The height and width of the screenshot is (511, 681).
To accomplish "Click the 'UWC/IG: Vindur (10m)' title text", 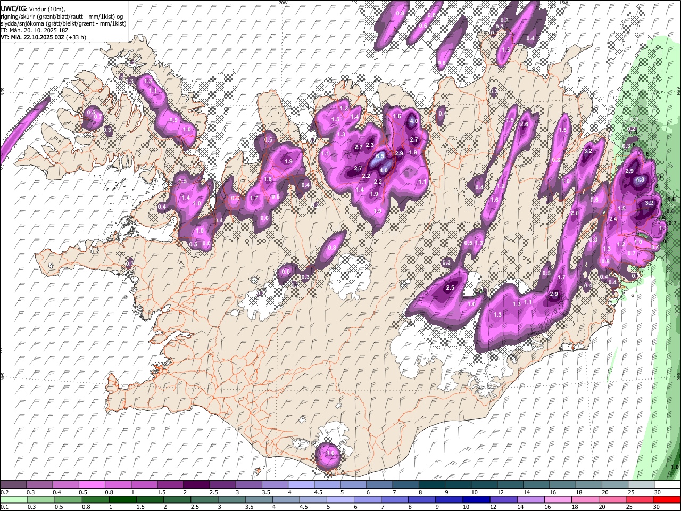I will (x=33, y=9).
